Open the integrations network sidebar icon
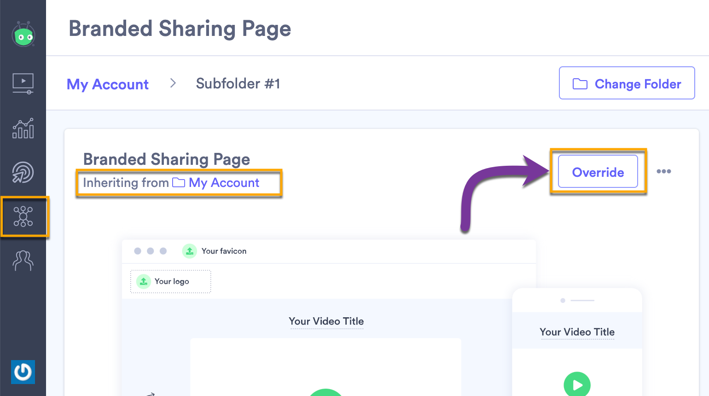Image resolution: width=709 pixels, height=396 pixels. click(x=23, y=216)
